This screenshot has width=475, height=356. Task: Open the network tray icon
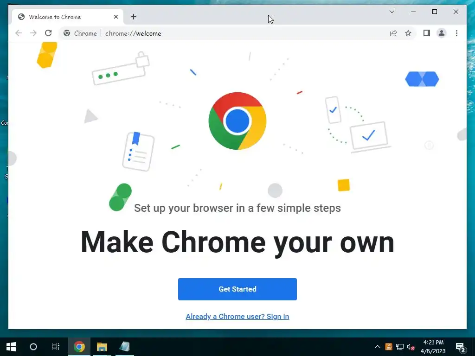[x=400, y=347]
